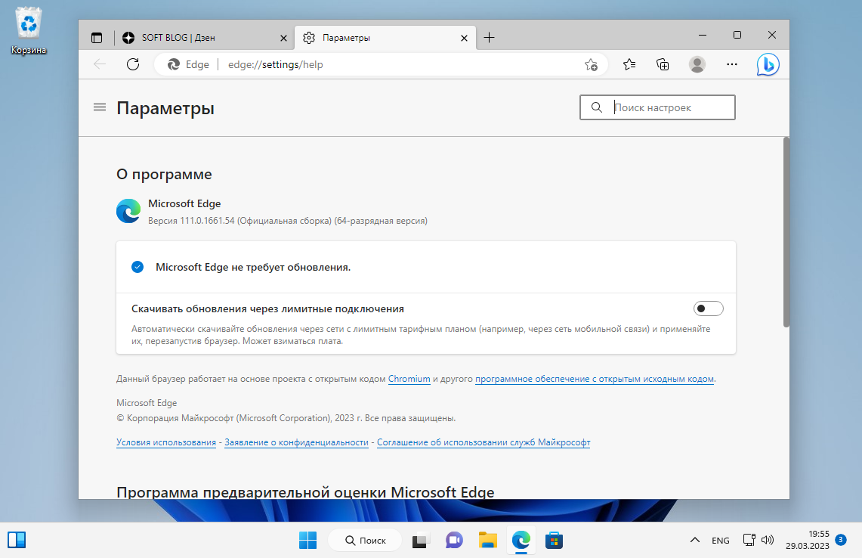Open Widgets panel from the taskbar

click(17, 540)
